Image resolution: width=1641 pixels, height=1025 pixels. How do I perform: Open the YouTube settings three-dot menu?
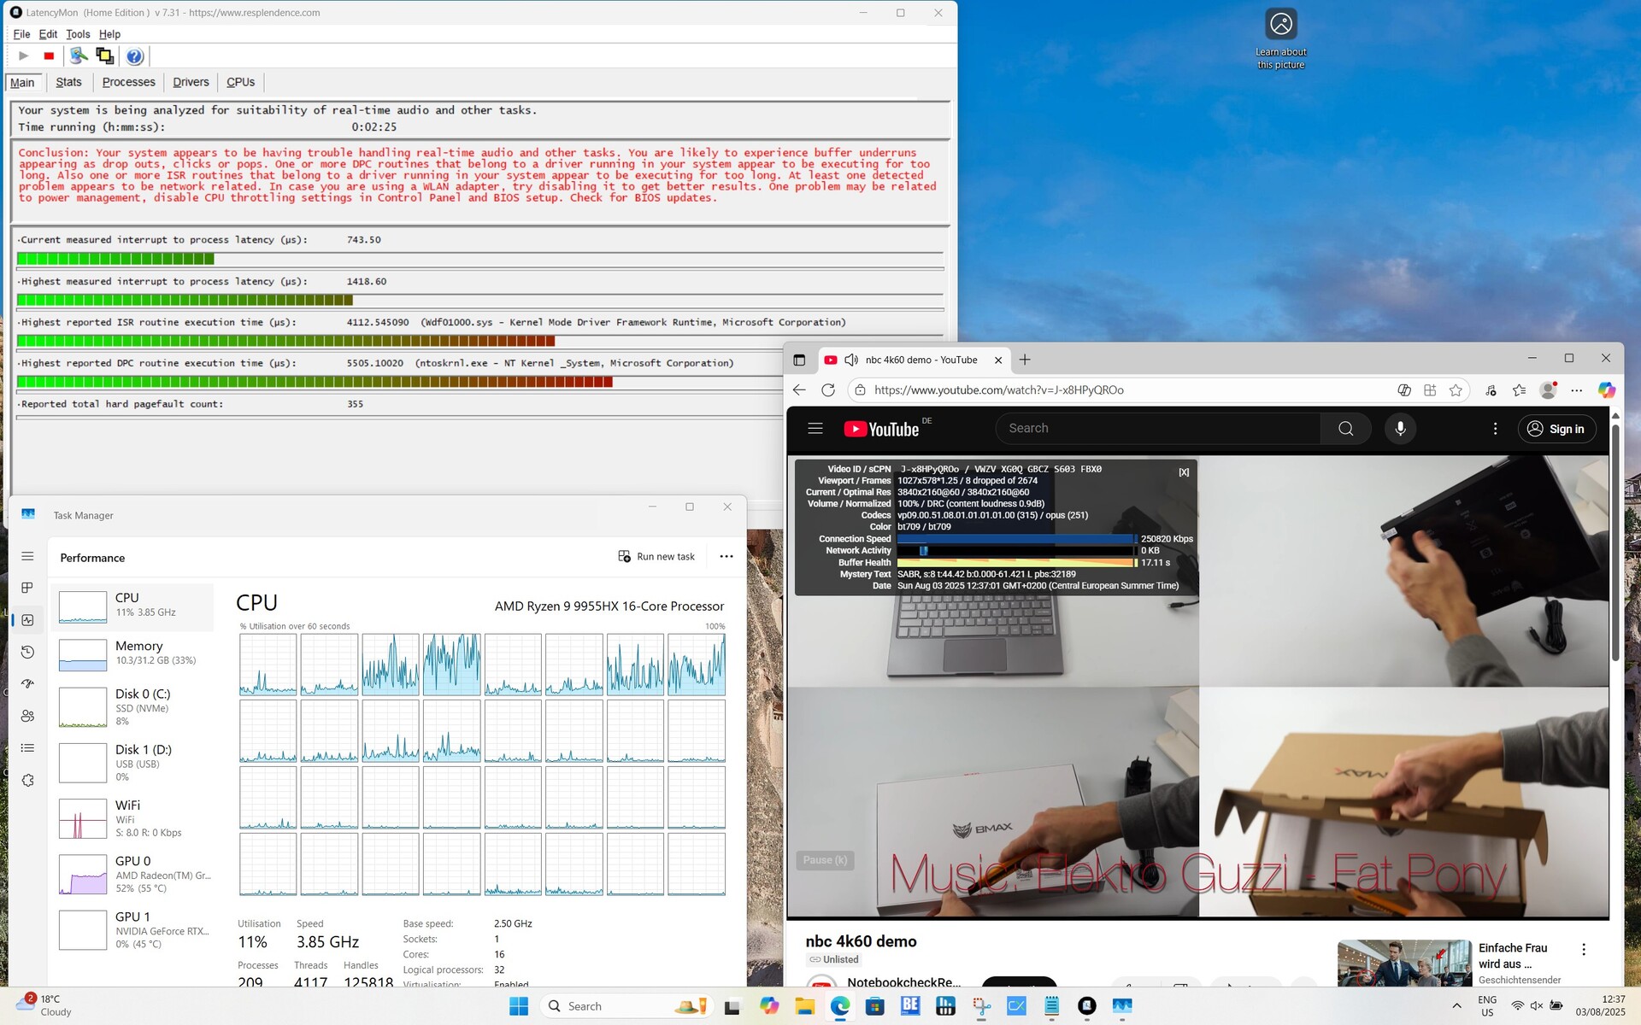click(x=1495, y=429)
